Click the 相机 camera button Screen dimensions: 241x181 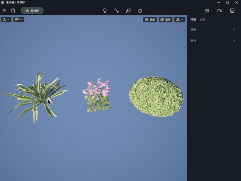coord(150,20)
